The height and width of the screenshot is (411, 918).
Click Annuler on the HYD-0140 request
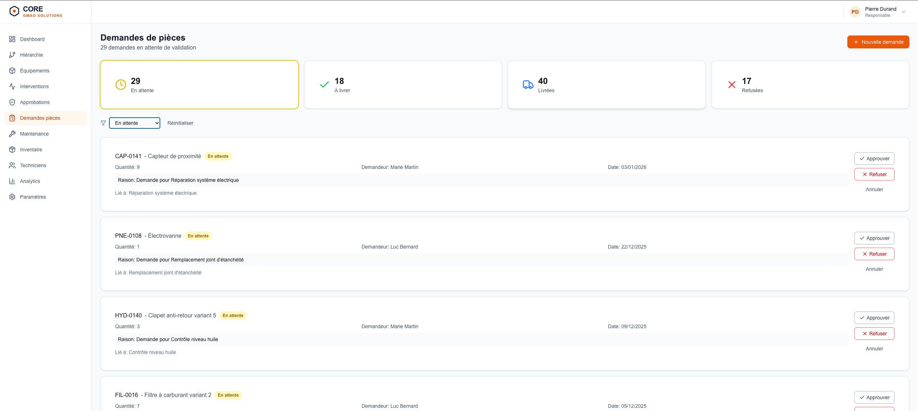(x=874, y=349)
